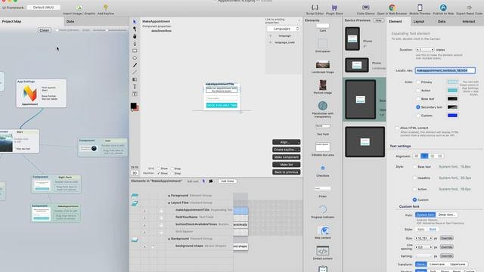Open Align dropdown button

pyautogui.click(x=286, y=142)
